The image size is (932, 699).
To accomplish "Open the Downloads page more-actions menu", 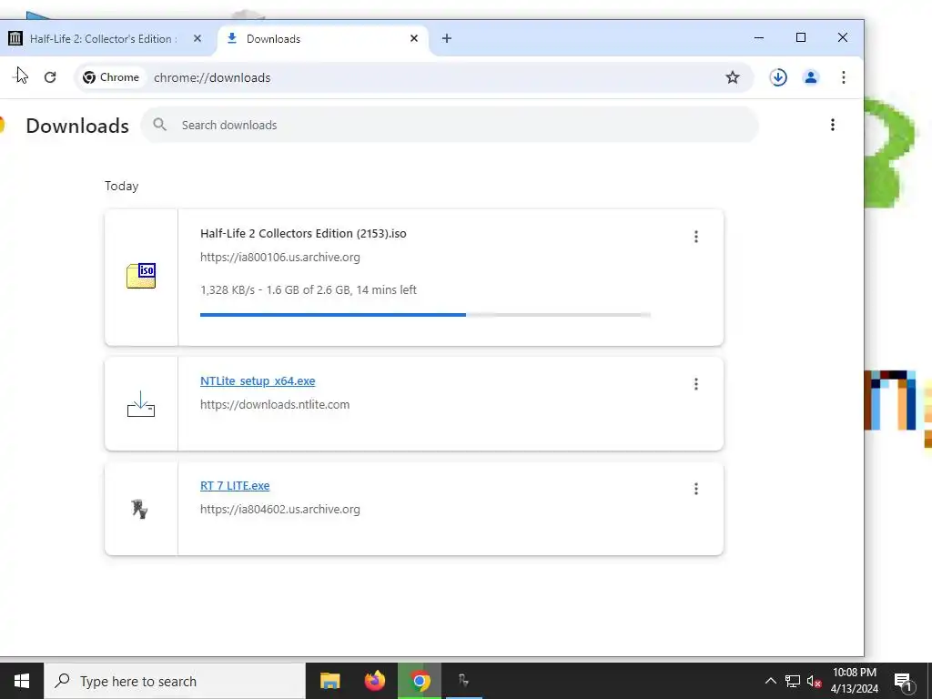I will tap(833, 125).
